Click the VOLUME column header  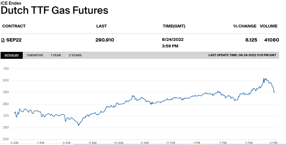point(269,26)
